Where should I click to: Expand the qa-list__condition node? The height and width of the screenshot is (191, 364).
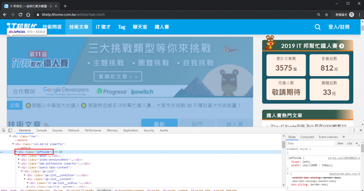click(25, 175)
